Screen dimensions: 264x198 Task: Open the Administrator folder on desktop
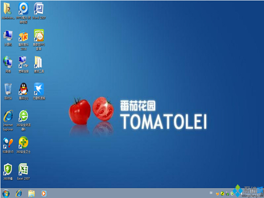coord(8,9)
